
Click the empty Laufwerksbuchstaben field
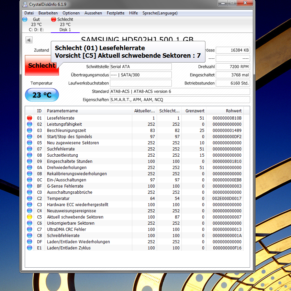pyautogui.click(x=141, y=83)
